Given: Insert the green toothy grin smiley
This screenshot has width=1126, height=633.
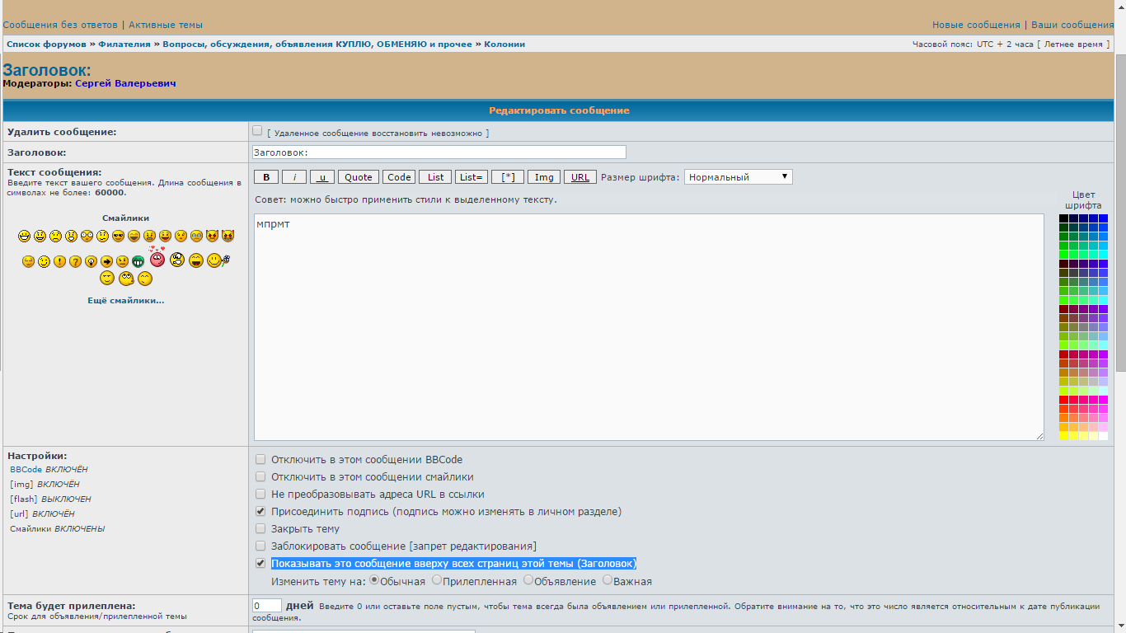Looking at the screenshot, I should (138, 261).
